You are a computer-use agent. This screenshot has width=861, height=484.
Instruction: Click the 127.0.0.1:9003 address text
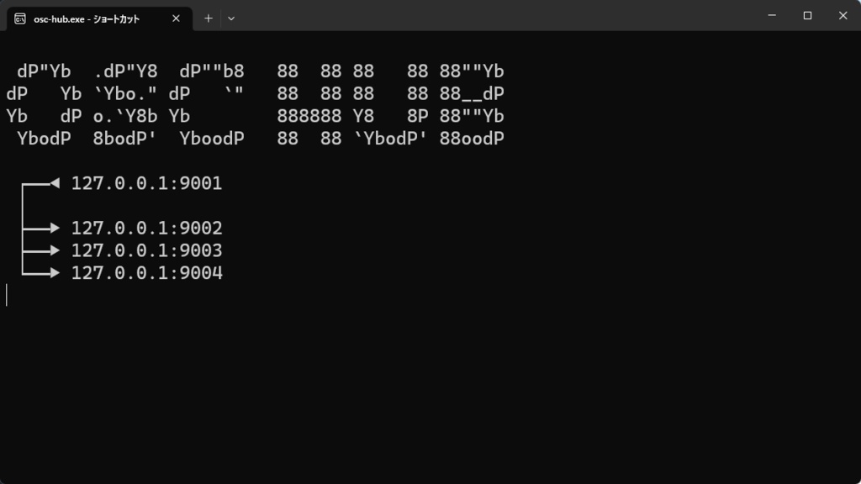click(x=147, y=250)
